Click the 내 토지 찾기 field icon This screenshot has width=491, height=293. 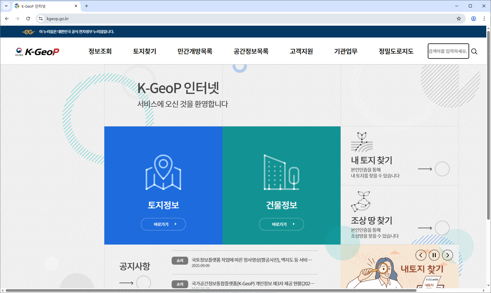[x=362, y=142]
